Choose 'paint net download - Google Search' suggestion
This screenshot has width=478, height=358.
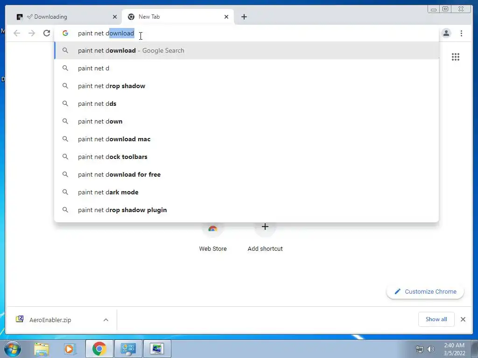(x=246, y=50)
